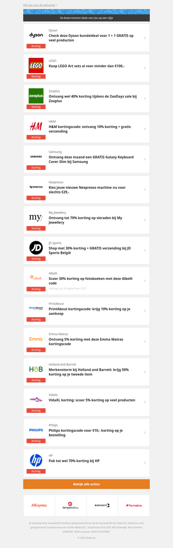Open the My Jewellery 70% korting headline

click(85, 220)
